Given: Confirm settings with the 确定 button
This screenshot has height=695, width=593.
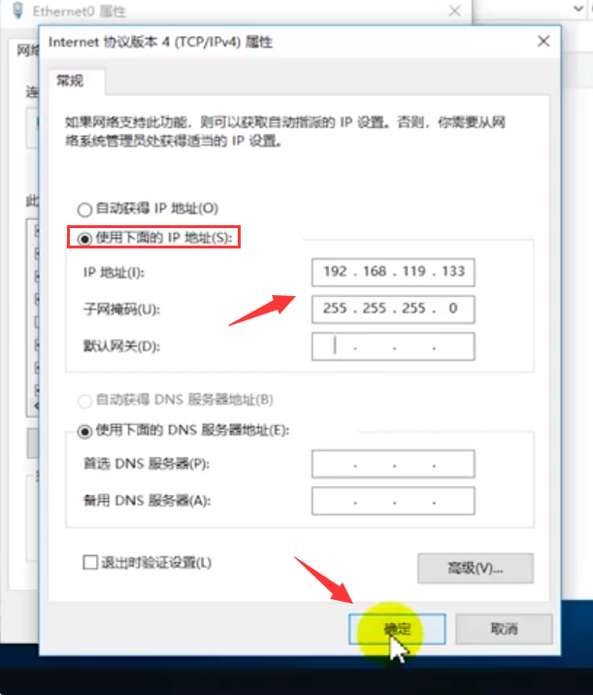Looking at the screenshot, I should (x=397, y=629).
